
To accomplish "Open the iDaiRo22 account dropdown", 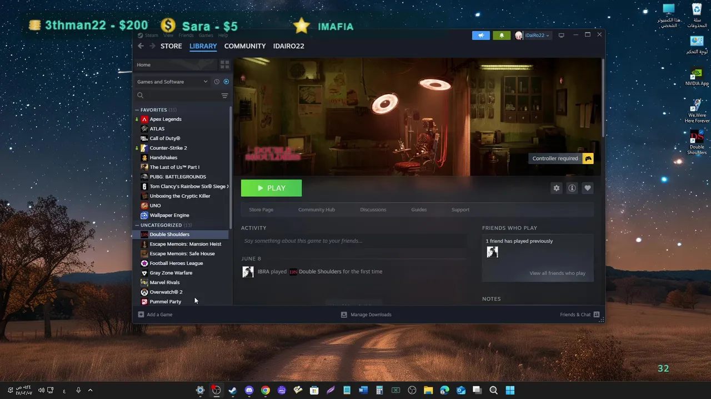I will coord(533,35).
